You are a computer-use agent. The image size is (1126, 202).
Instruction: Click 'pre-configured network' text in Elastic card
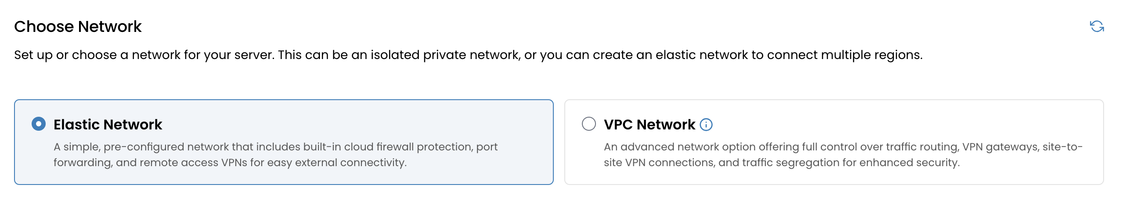click(x=166, y=147)
